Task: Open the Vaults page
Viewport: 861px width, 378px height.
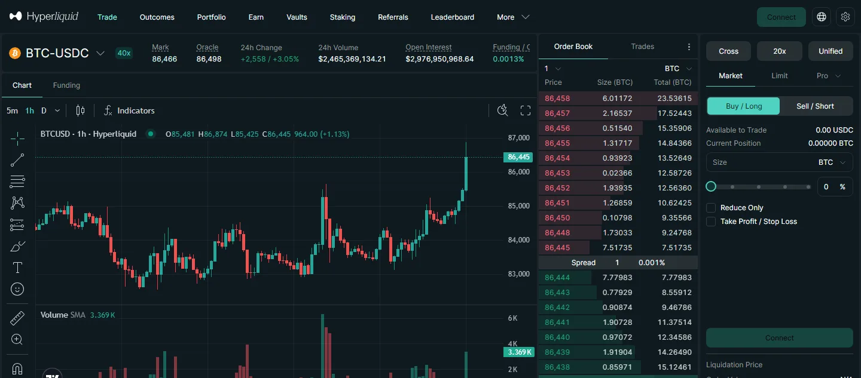Action: pyautogui.click(x=297, y=17)
